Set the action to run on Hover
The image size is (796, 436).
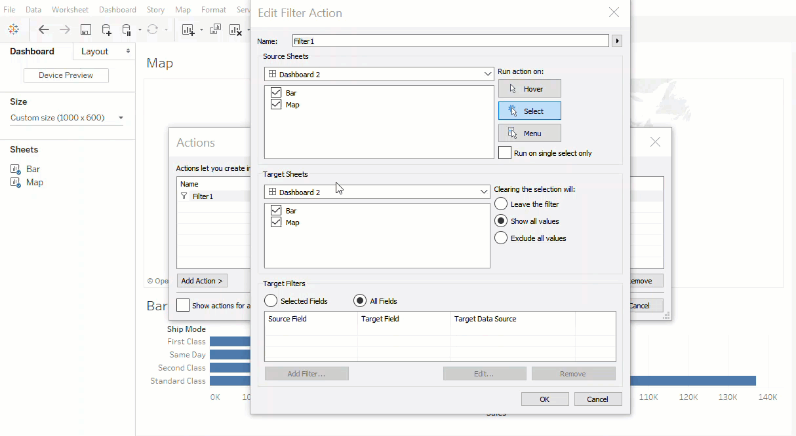pos(529,89)
